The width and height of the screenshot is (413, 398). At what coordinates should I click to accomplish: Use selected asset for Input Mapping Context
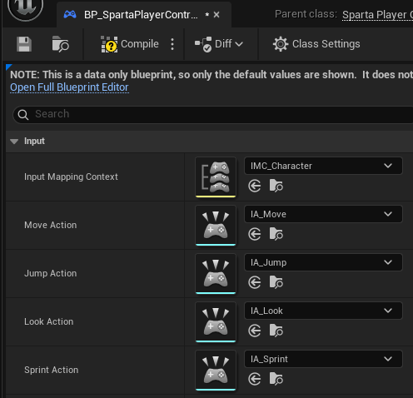255,186
